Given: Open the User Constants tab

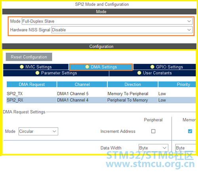Looking at the screenshot, I should [152, 73].
